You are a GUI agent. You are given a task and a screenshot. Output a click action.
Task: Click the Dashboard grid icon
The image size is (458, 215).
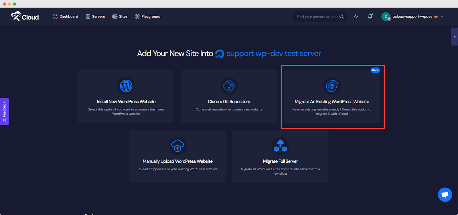pos(56,17)
